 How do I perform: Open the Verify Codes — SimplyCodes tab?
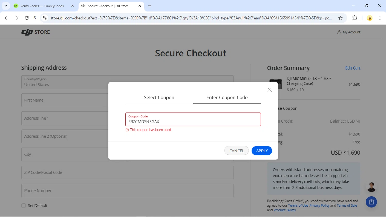pos(42,6)
